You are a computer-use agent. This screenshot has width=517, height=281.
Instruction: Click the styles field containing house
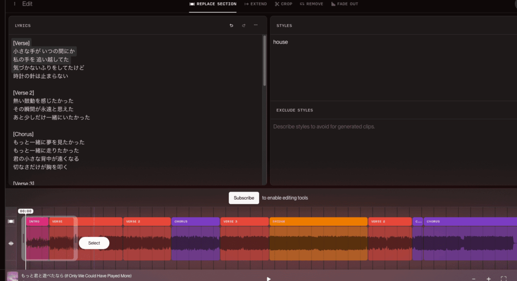tap(395, 68)
